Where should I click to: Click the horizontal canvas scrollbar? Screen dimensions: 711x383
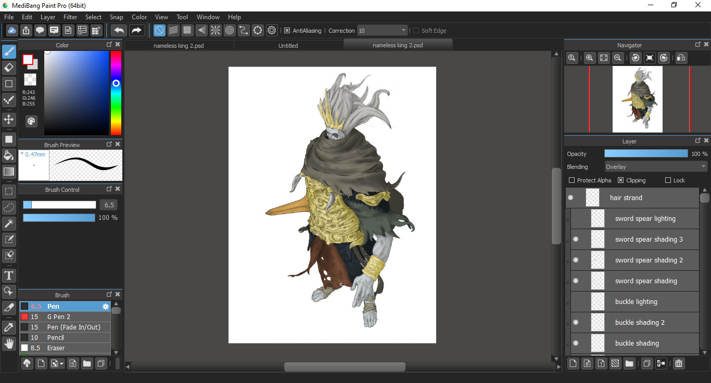pos(345,367)
